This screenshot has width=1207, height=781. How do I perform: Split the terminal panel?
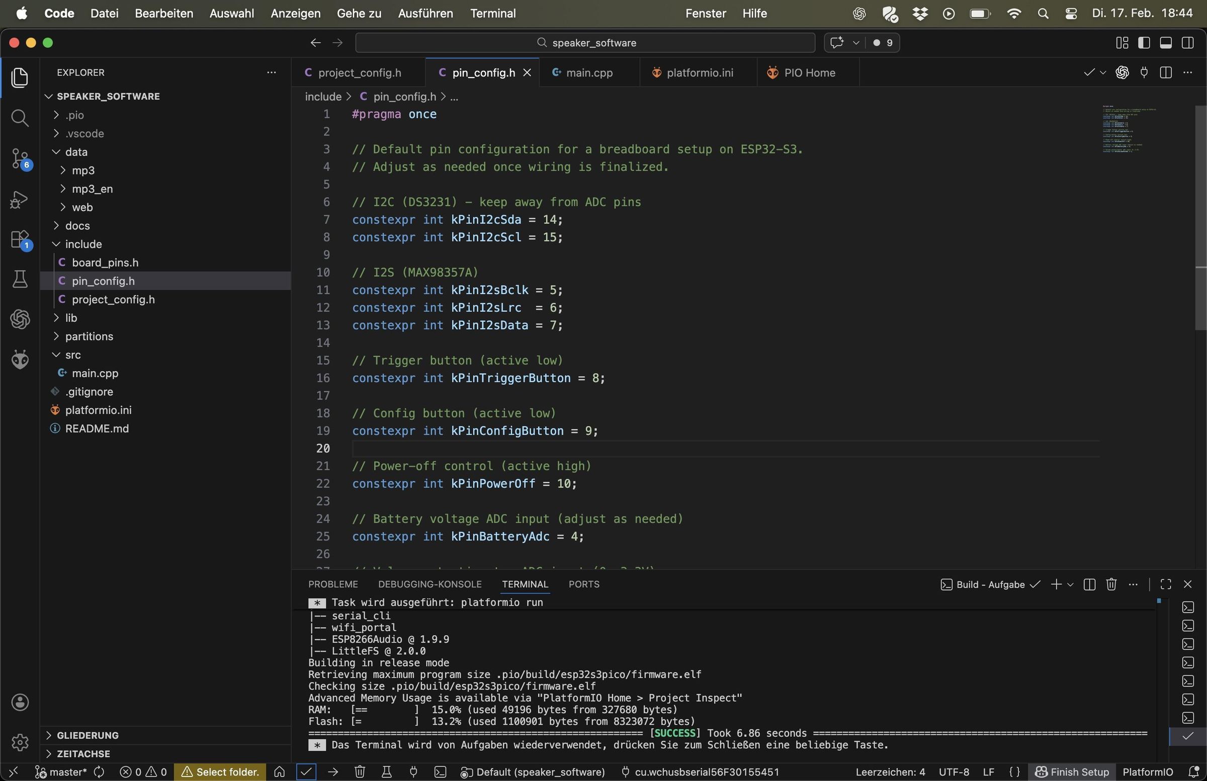point(1089,584)
